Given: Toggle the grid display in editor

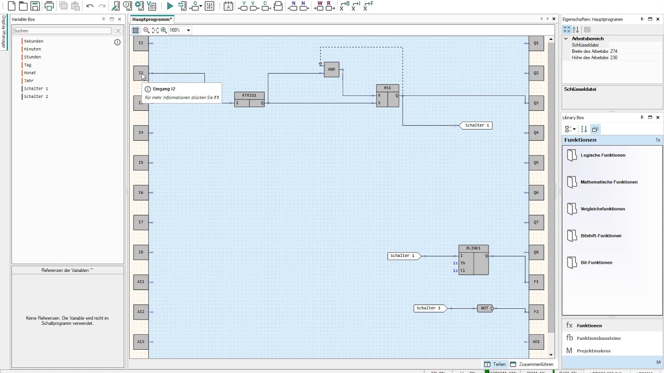Looking at the screenshot, I should click(136, 30).
